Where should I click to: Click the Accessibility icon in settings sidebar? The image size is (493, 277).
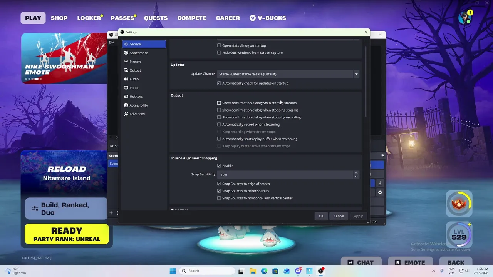click(x=126, y=105)
